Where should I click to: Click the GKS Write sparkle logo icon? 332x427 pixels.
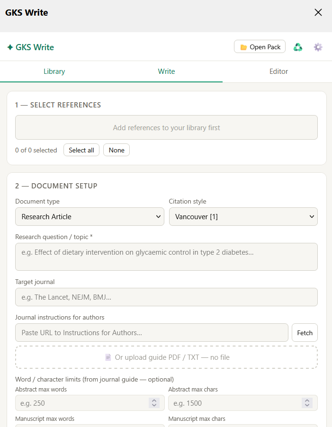[10, 47]
